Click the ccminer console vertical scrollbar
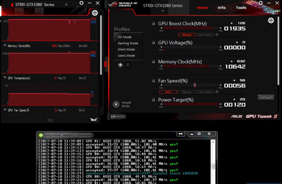 pyautogui.click(x=213, y=163)
